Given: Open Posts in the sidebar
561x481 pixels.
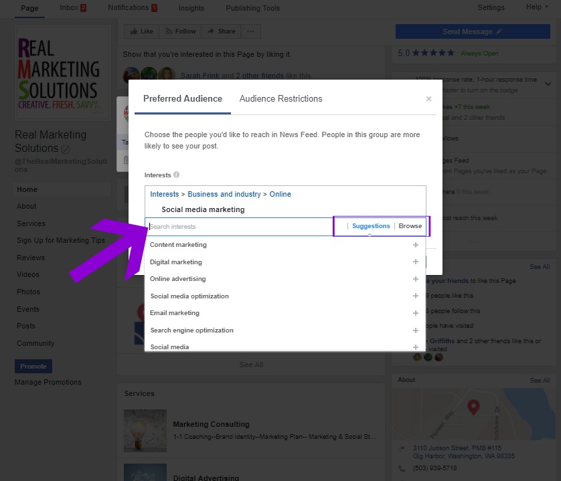Looking at the screenshot, I should point(26,326).
